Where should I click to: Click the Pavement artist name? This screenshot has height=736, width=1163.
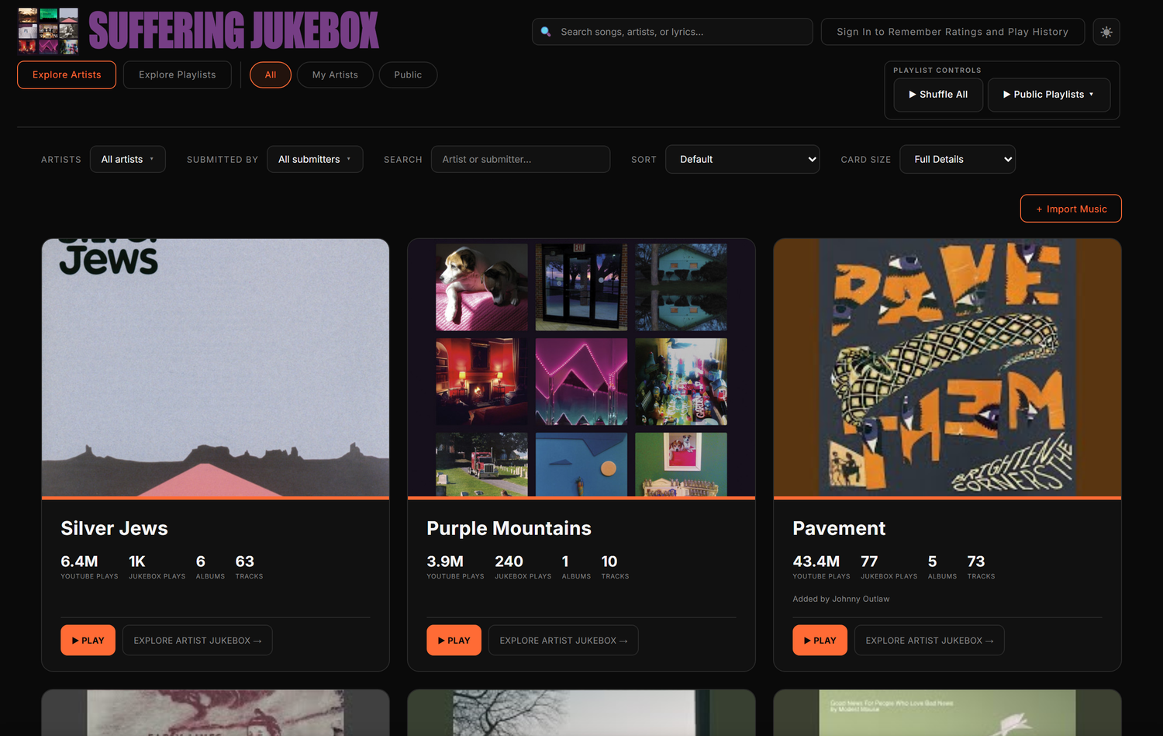coord(839,528)
